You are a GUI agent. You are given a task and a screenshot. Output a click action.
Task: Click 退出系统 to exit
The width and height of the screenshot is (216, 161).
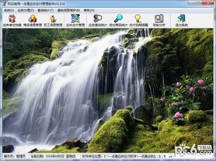click(x=181, y=20)
